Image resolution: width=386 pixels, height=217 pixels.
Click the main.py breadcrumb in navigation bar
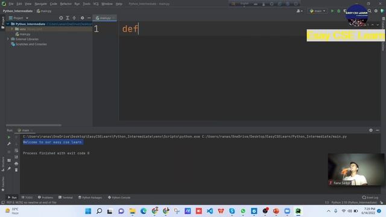[x=44, y=11]
